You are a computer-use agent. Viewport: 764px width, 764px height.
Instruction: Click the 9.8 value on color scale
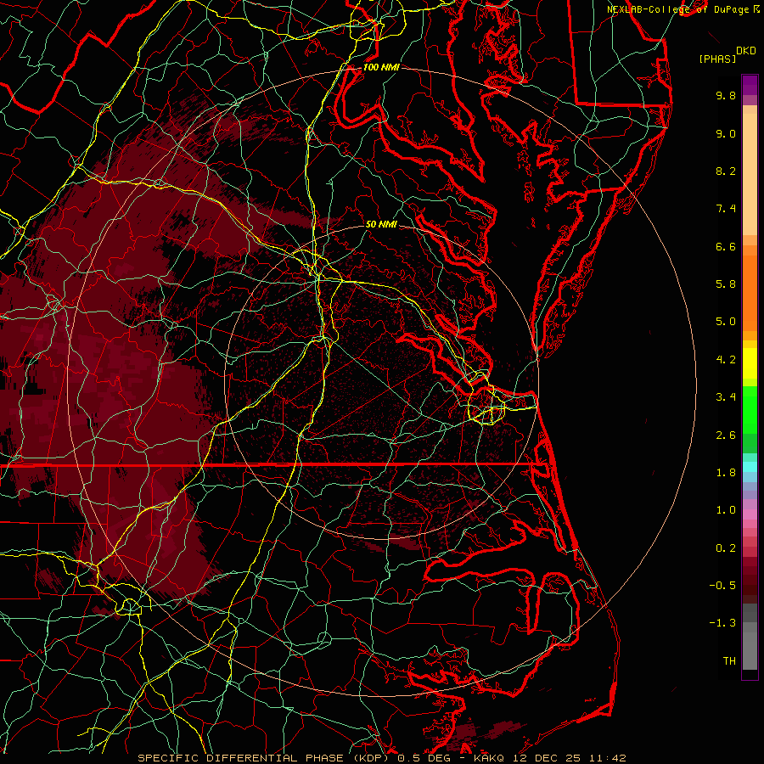click(726, 95)
